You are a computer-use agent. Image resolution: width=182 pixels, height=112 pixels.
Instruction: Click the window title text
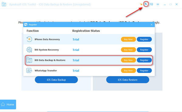click(50, 5)
